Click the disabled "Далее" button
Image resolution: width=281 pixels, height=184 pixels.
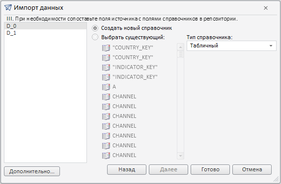169,169
